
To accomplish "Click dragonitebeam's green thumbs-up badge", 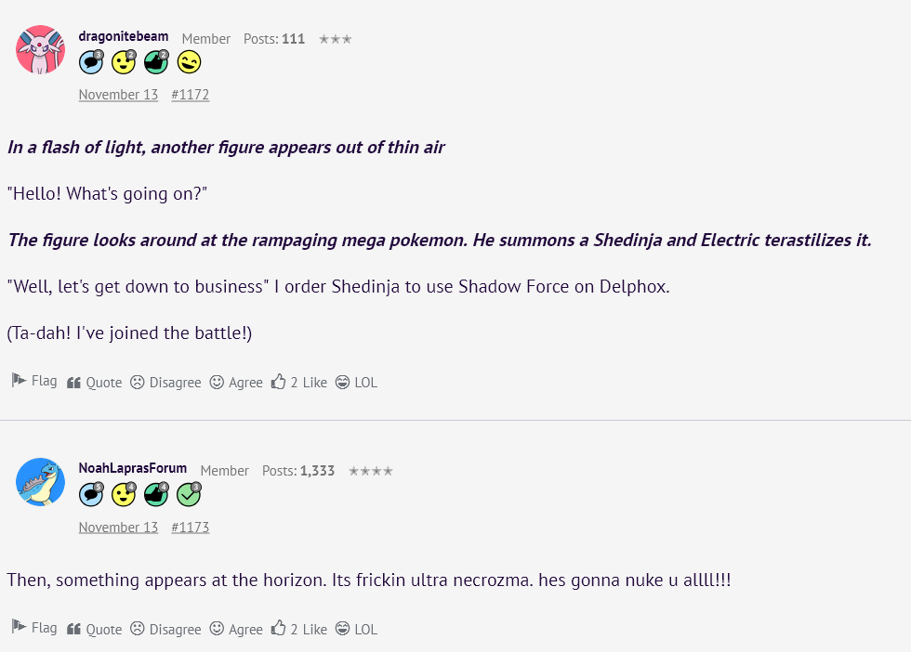I will (156, 62).
